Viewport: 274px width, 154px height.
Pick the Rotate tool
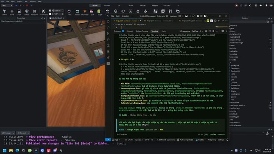(27, 12)
